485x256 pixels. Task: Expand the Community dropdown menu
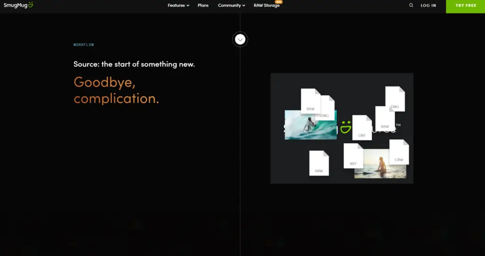(x=231, y=6)
